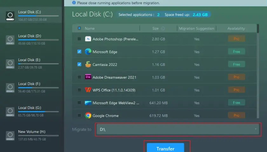Check the WPS Office checkbox
Screen dimensions: 267x152
pyautogui.click(x=79, y=90)
